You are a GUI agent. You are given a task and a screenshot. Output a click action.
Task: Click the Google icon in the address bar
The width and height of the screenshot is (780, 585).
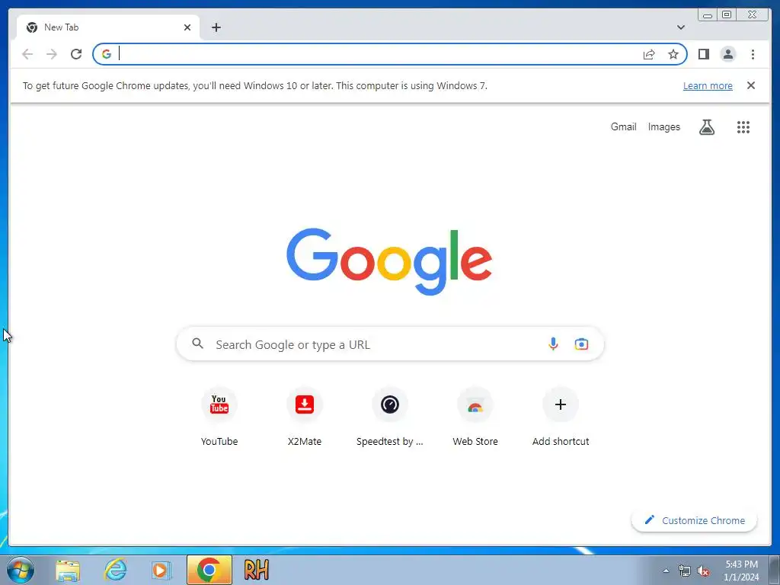[107, 54]
